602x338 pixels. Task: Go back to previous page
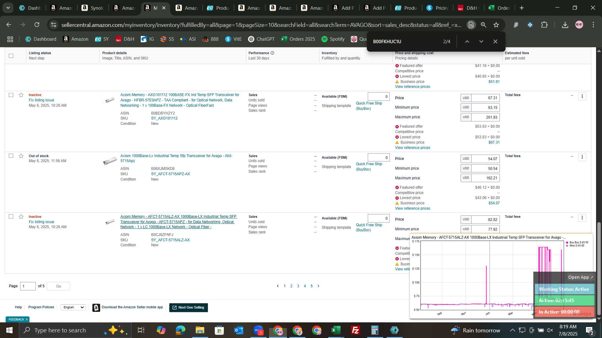[x=9, y=25]
